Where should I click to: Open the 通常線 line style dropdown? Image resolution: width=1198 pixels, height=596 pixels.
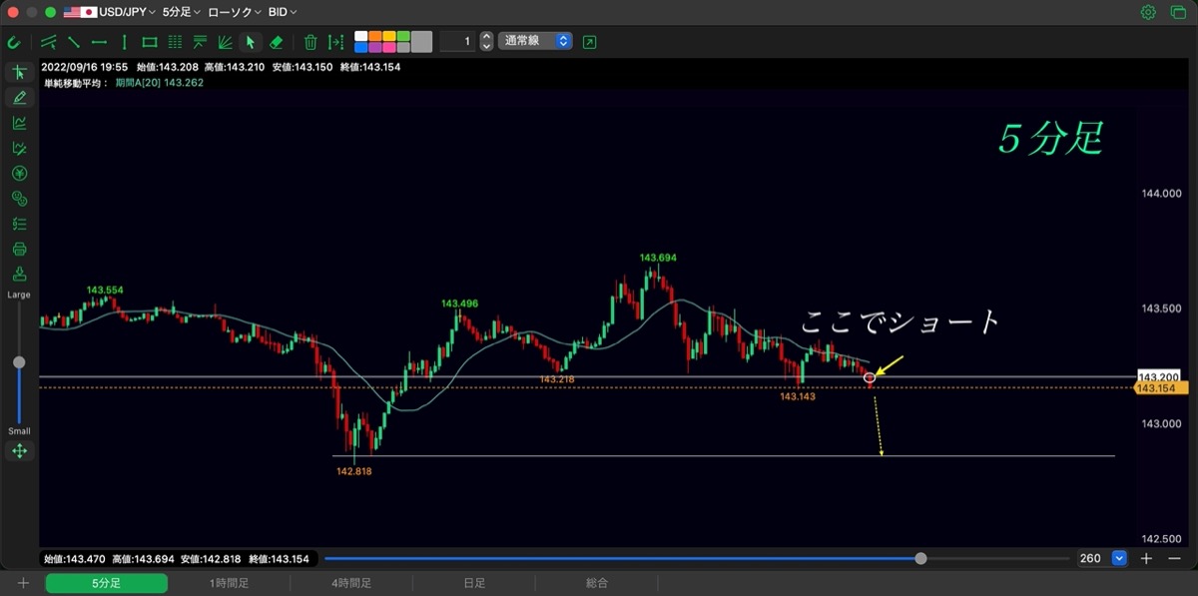tap(536, 41)
